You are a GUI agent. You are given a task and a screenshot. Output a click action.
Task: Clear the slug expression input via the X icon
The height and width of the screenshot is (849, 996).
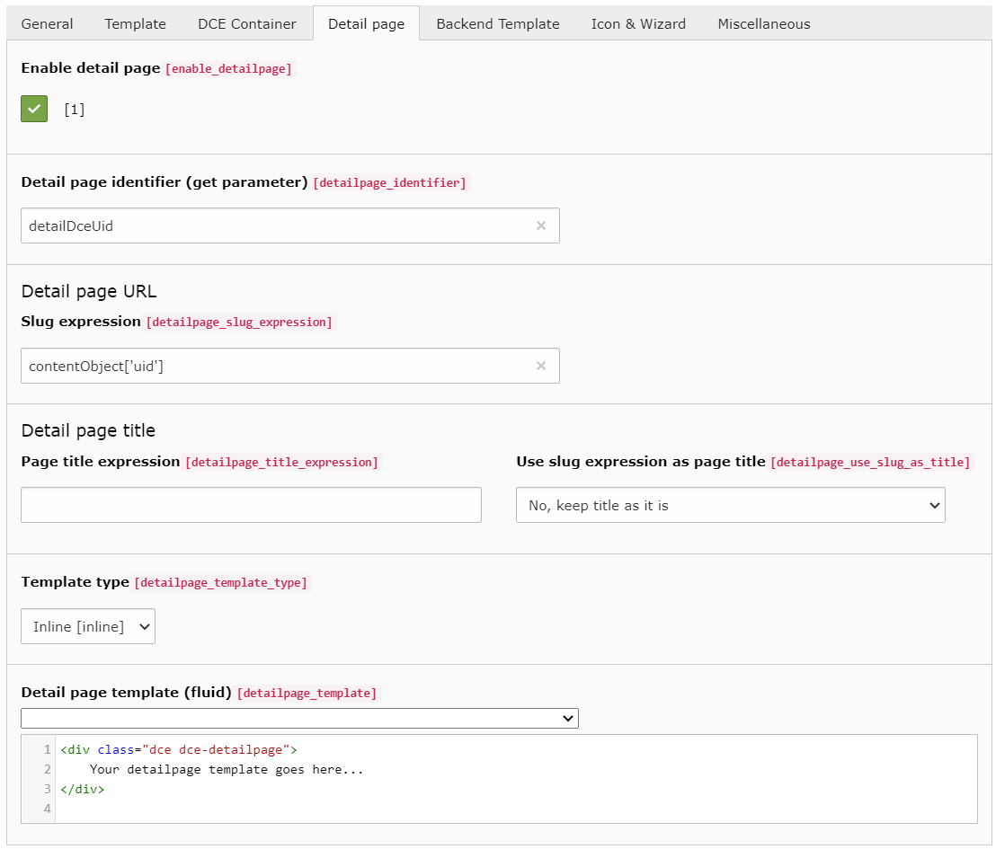pyautogui.click(x=541, y=366)
